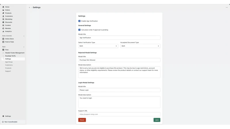Open EasyAge Customers sub-item
This screenshot has width=230, height=129.
(x=9, y=65)
